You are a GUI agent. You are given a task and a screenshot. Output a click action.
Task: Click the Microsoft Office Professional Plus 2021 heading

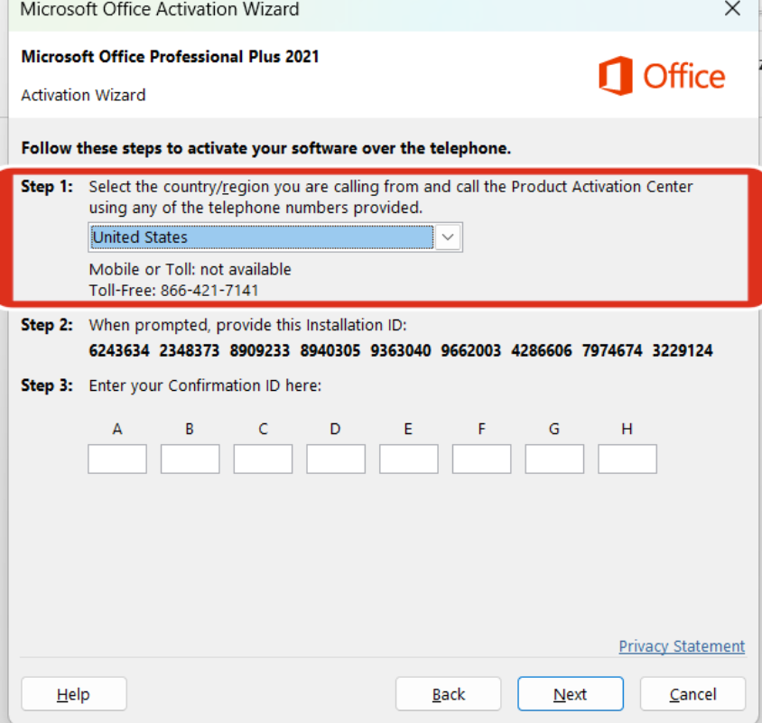170,57
